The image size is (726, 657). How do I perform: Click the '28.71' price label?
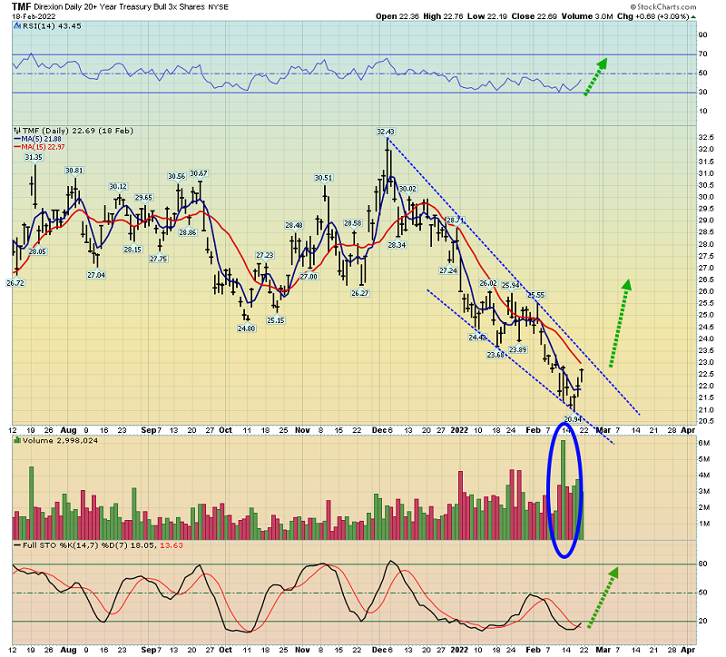click(x=455, y=221)
